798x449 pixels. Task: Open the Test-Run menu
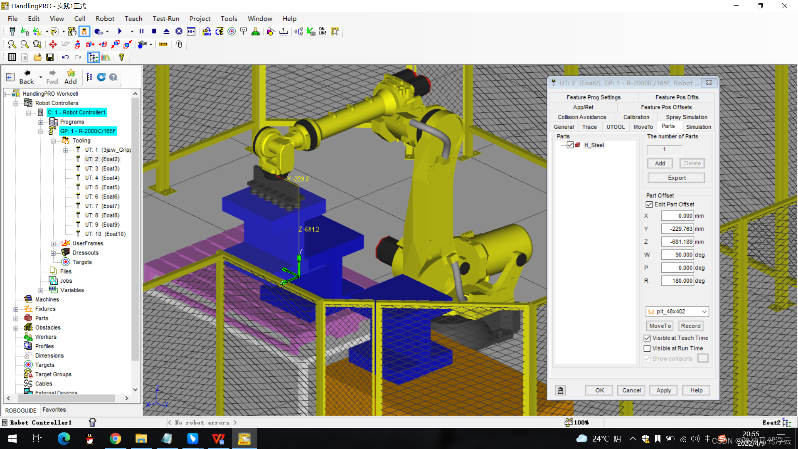(x=166, y=19)
